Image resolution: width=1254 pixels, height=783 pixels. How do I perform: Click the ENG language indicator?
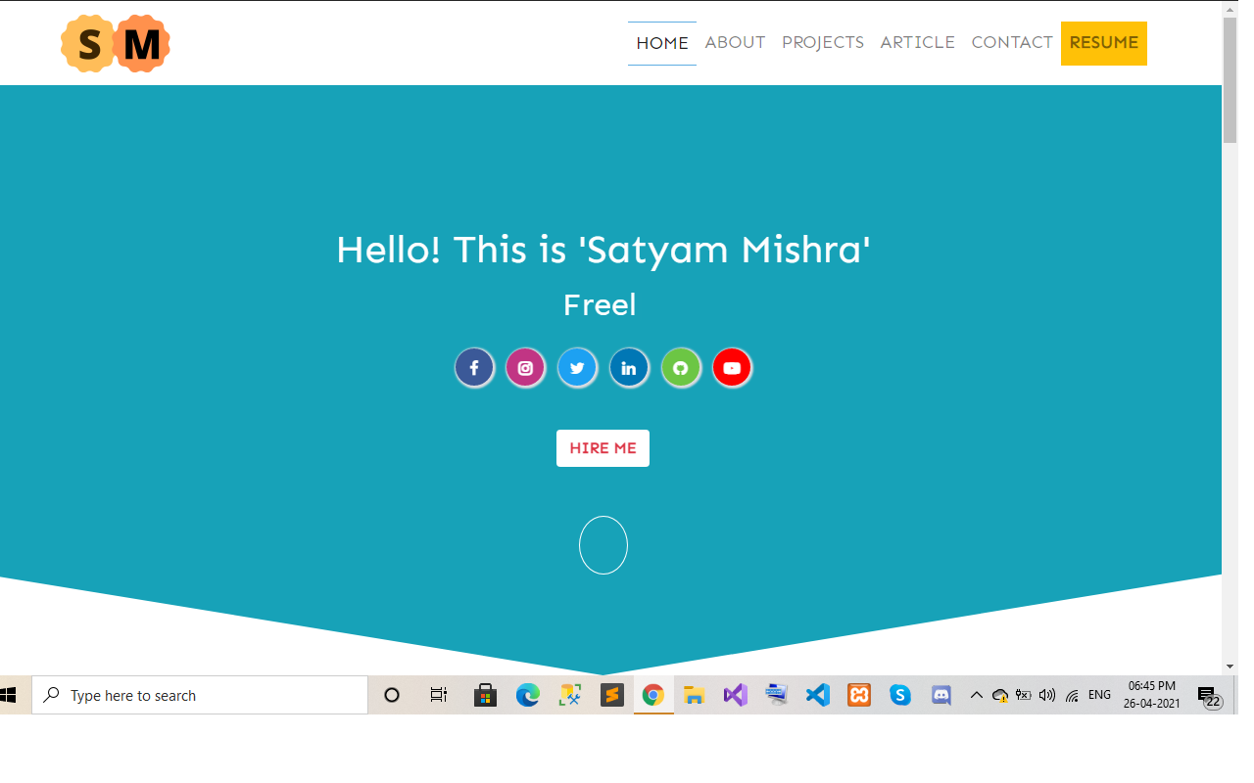(1099, 695)
